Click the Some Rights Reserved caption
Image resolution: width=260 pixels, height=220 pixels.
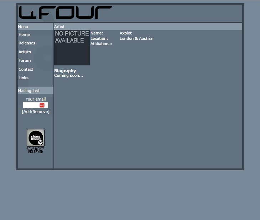point(36,150)
